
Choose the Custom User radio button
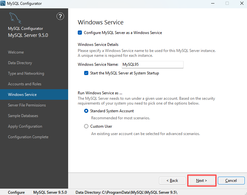[x=86, y=126]
